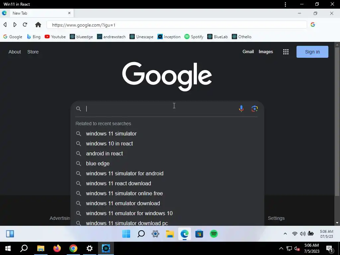Open battery icon in simulated tray
This screenshot has height=255, width=340.
(x=311, y=233)
